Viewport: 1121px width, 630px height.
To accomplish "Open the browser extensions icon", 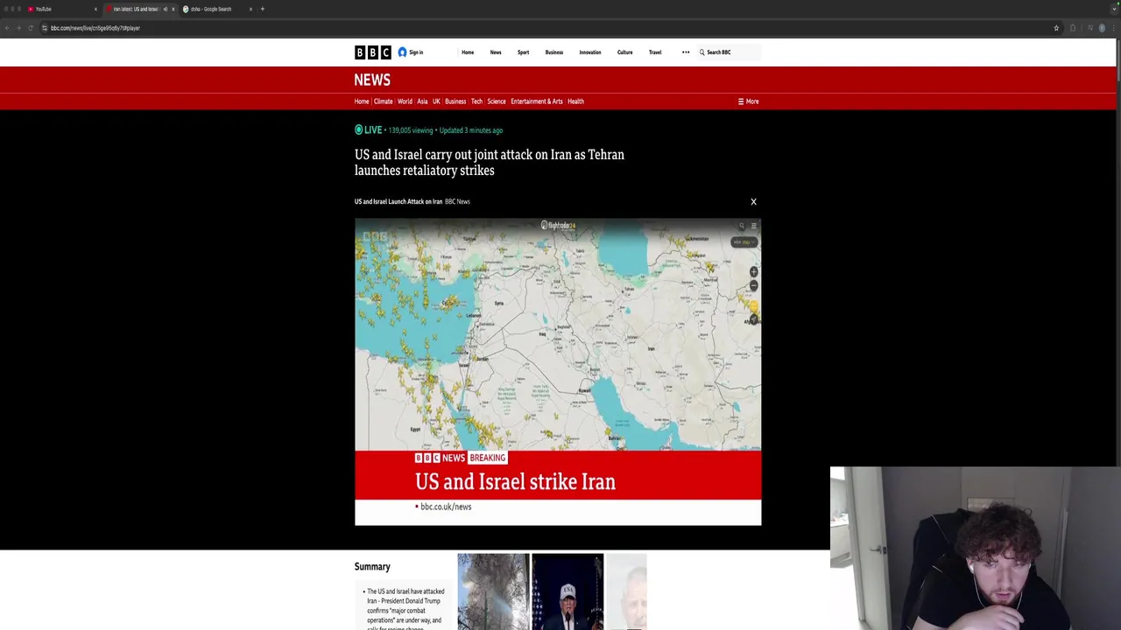I will click(1073, 28).
